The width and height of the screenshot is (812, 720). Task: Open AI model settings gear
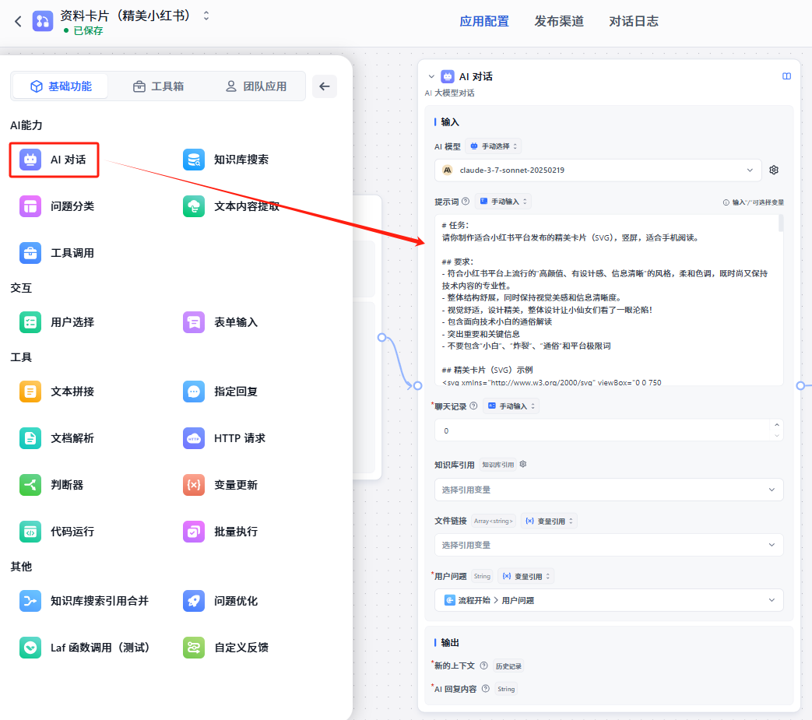[x=774, y=170]
